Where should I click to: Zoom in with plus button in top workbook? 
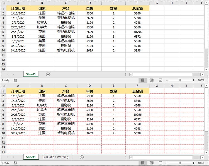pos(193,80)
